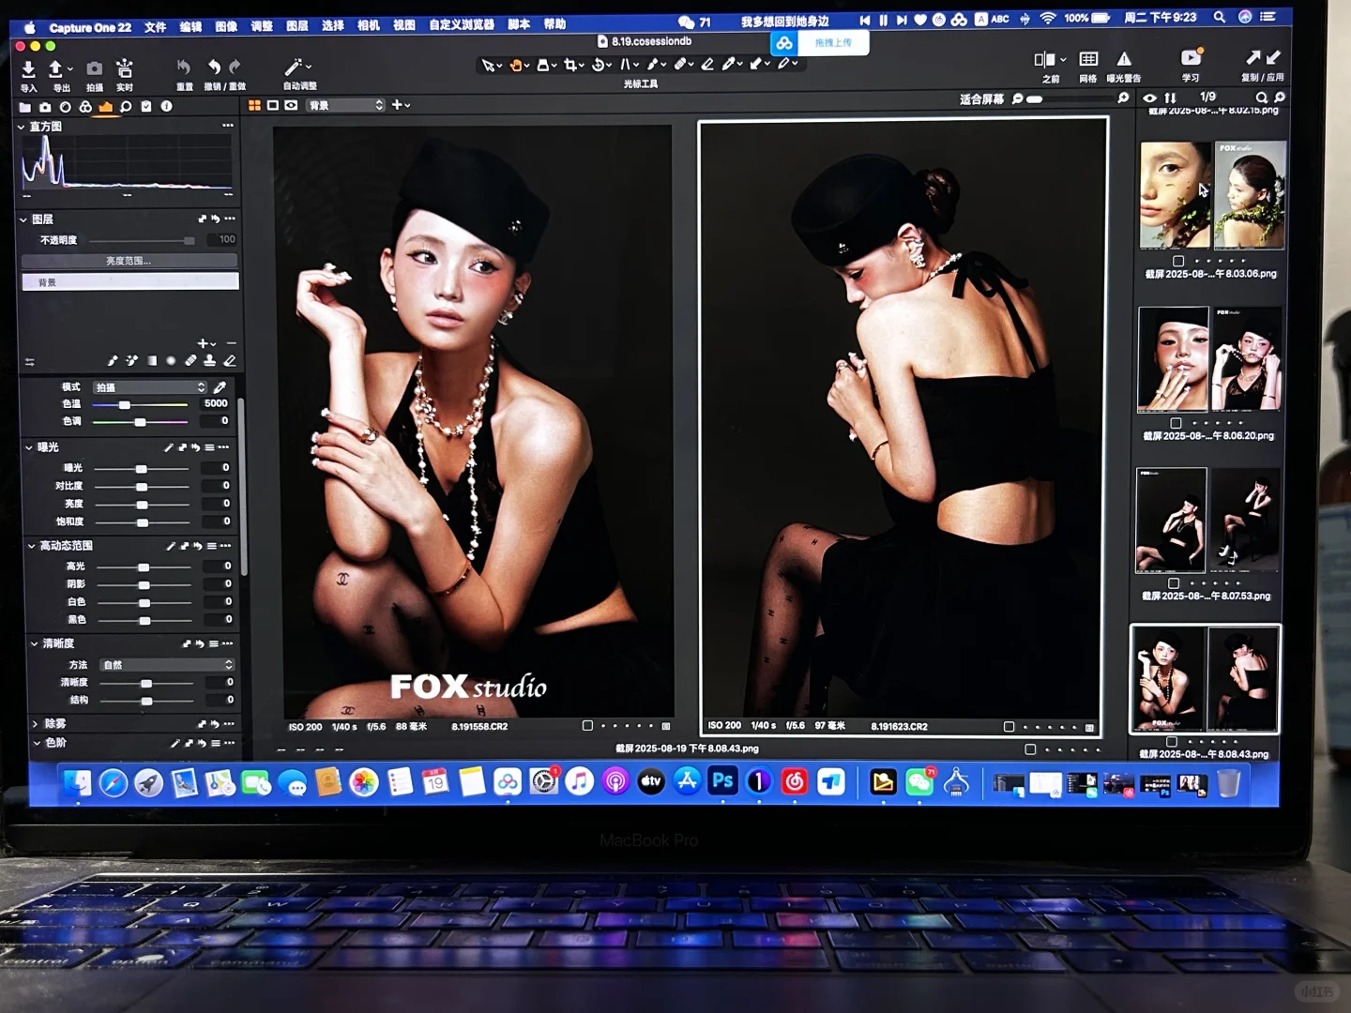Click the white balance picker eyedropper
Image resolution: width=1351 pixels, height=1013 pixels.
point(220,387)
